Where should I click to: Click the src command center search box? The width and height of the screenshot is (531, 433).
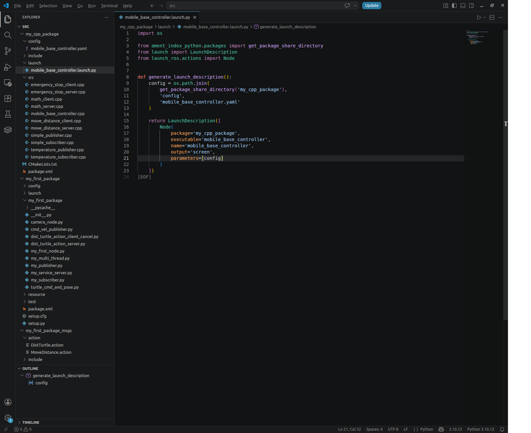(x=254, y=6)
